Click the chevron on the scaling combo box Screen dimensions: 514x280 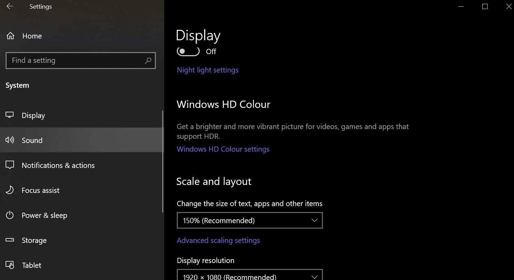click(x=314, y=220)
